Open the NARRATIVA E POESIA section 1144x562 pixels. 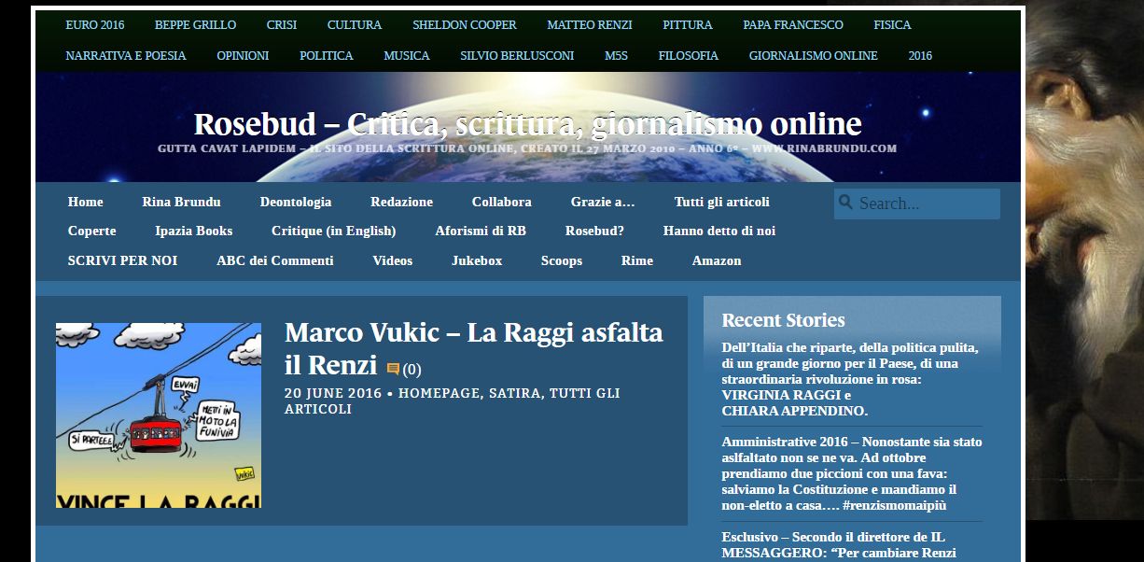pyautogui.click(x=124, y=56)
